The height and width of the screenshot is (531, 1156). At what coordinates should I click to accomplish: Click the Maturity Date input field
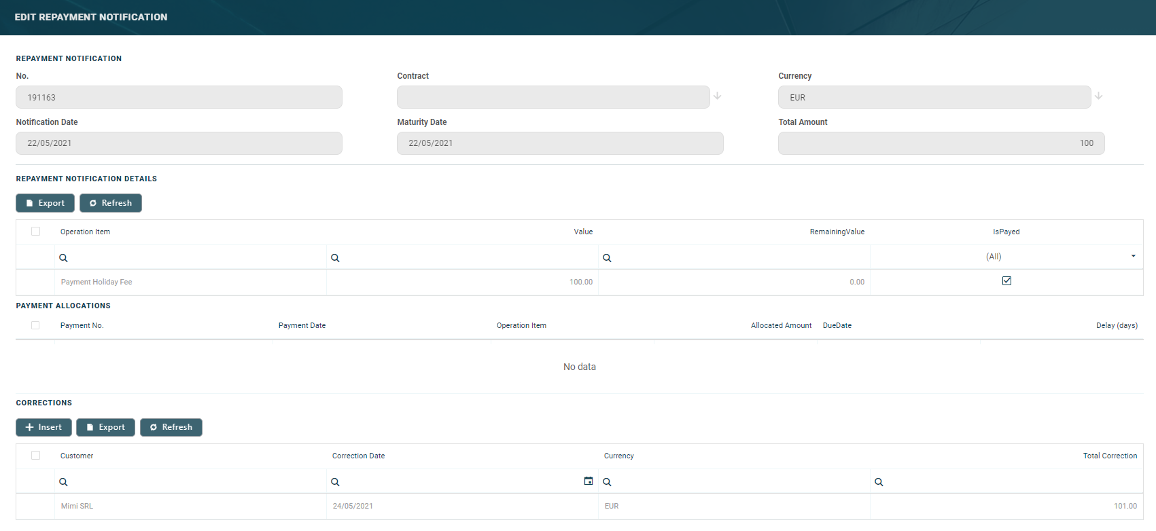coord(560,143)
